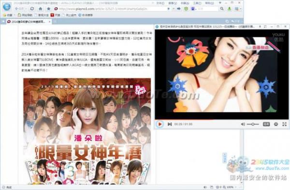Select the 2014 article browser tab

click(x=29, y=22)
